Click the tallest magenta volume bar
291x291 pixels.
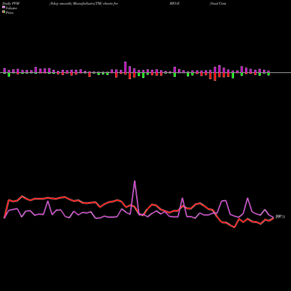[x=125, y=68]
